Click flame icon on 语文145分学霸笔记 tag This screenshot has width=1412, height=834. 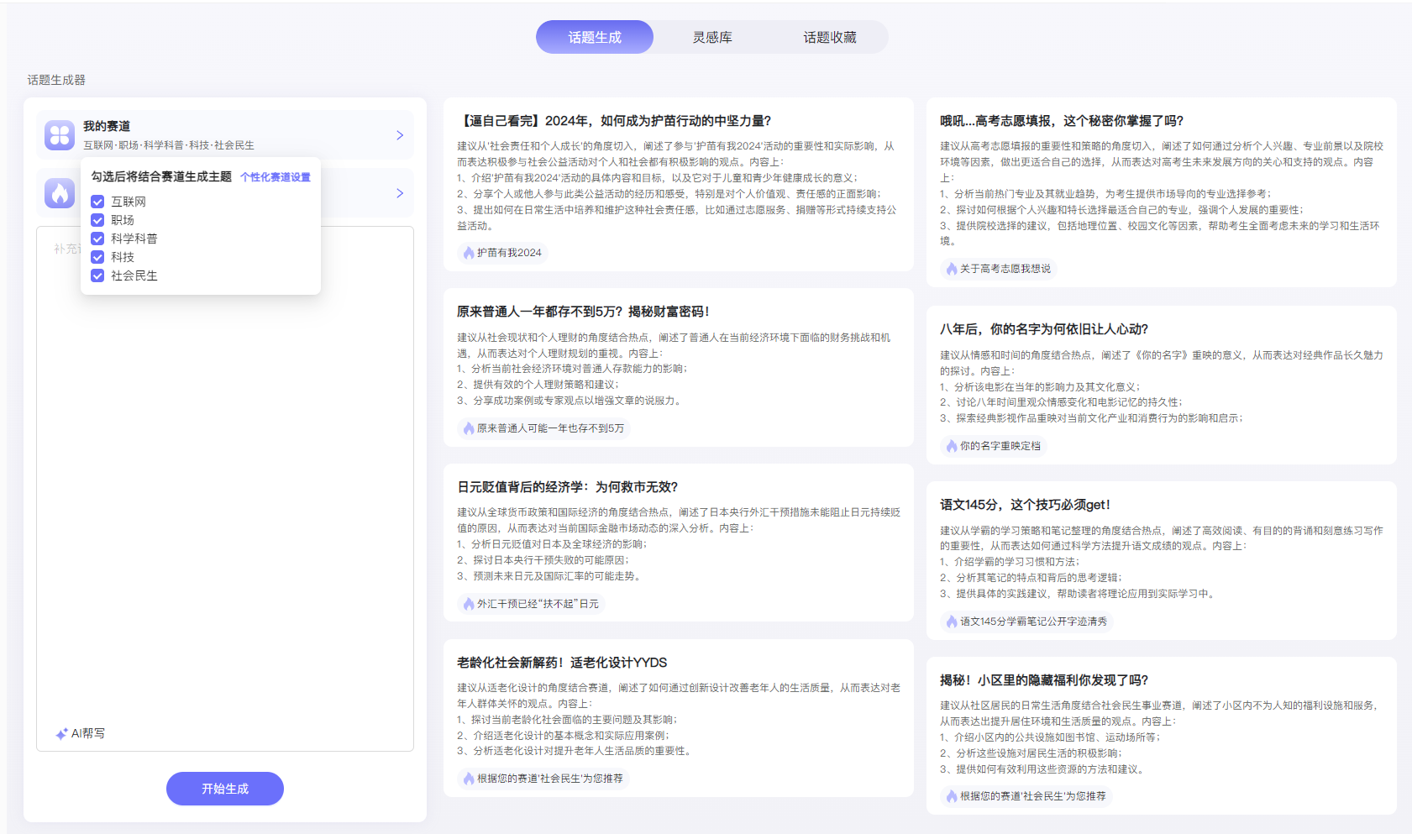pyautogui.click(x=952, y=622)
